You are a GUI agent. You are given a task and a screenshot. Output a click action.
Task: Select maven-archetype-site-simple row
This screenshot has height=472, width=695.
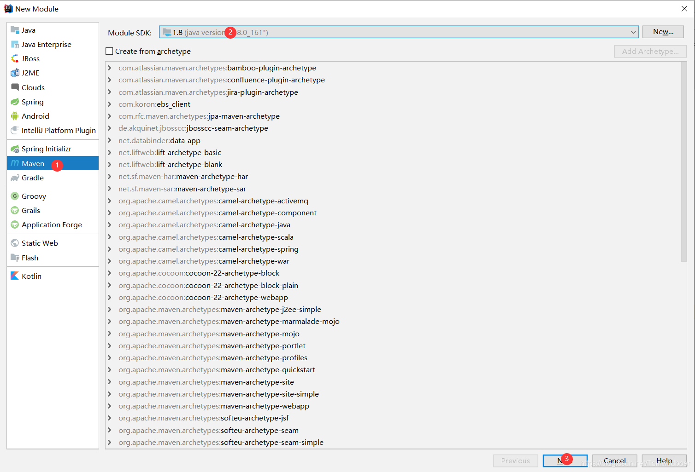click(393, 394)
